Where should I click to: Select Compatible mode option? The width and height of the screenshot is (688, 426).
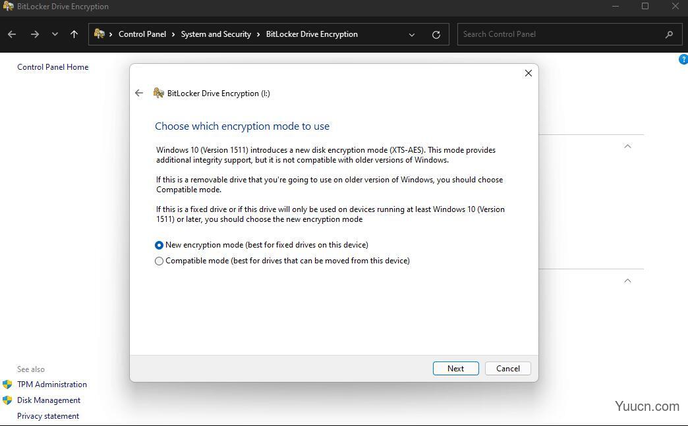pyautogui.click(x=283, y=261)
